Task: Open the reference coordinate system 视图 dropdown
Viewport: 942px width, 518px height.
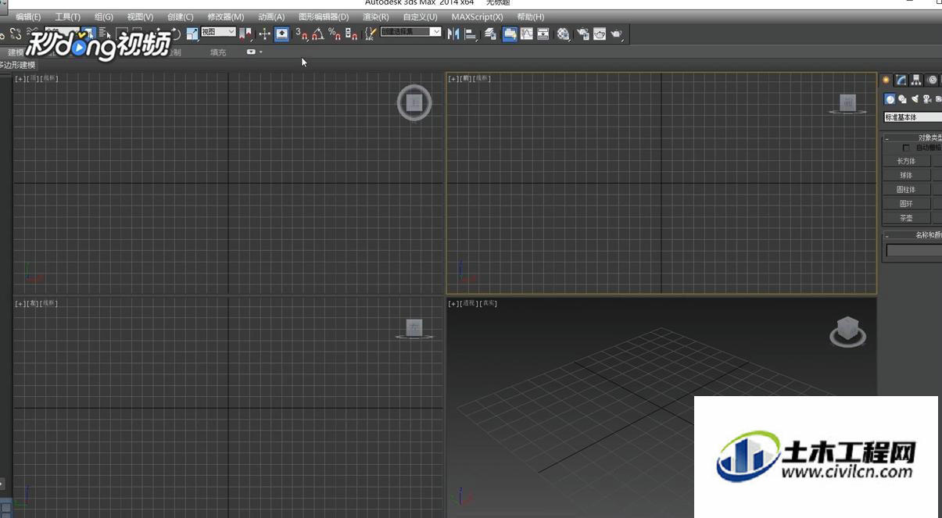Action: pos(218,32)
